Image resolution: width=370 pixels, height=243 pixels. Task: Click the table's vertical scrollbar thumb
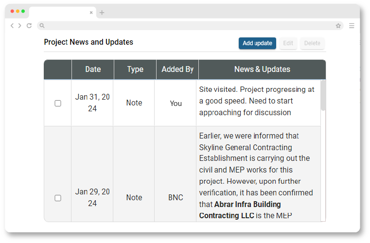323,96
